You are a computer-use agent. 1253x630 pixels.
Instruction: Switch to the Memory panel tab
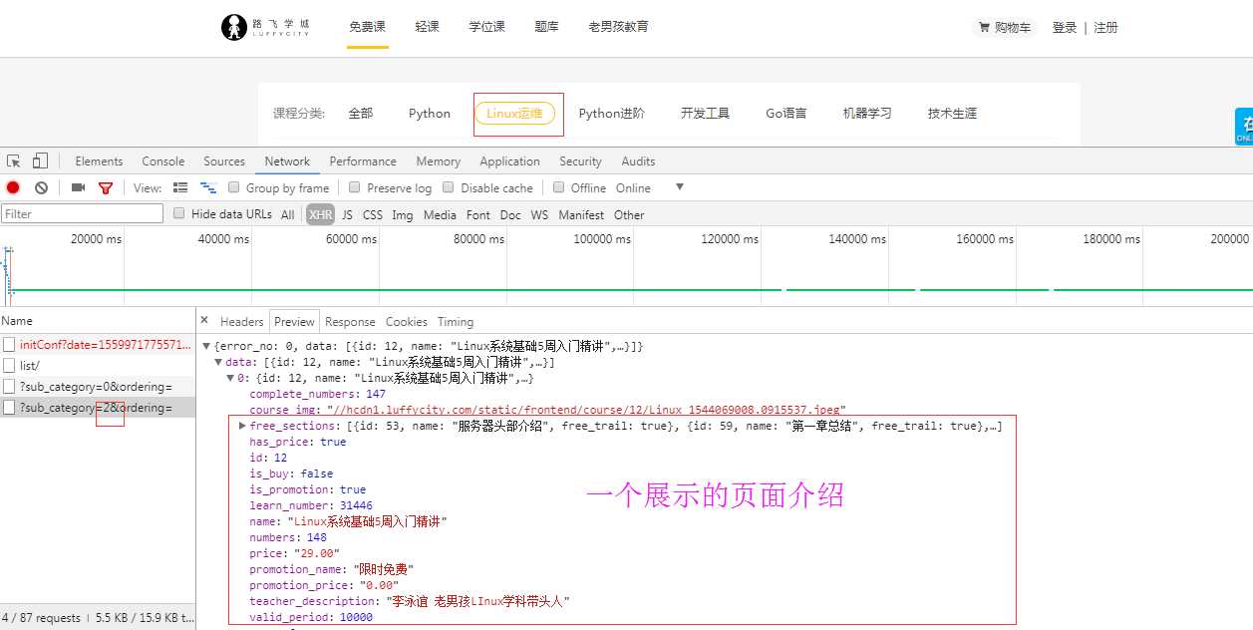[439, 161]
